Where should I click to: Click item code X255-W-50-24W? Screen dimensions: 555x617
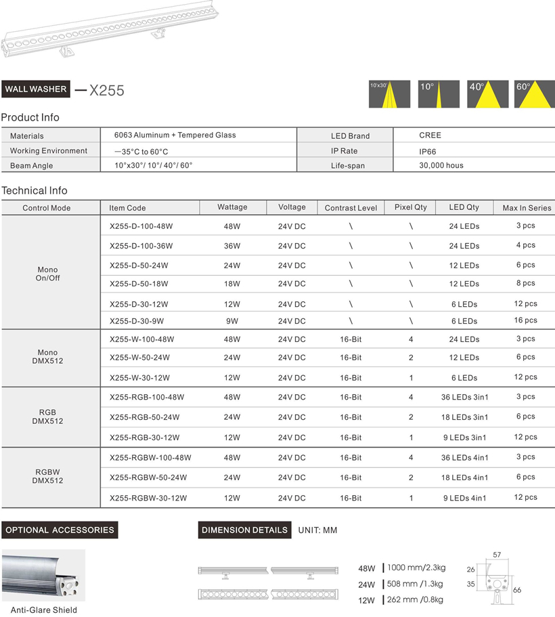click(139, 358)
